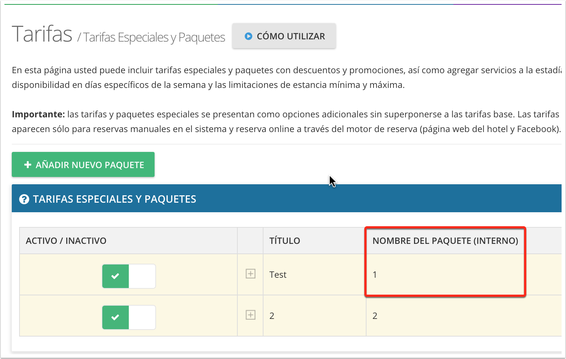Sort by Título column header
The height and width of the screenshot is (359, 566).
(285, 241)
